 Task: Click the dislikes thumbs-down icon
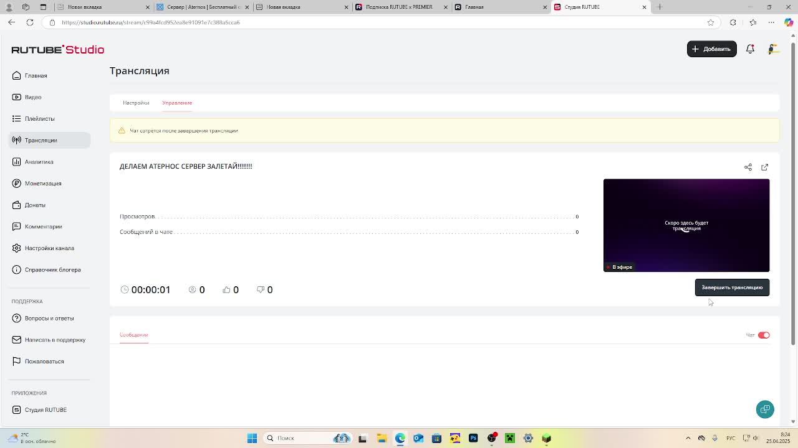pos(261,290)
